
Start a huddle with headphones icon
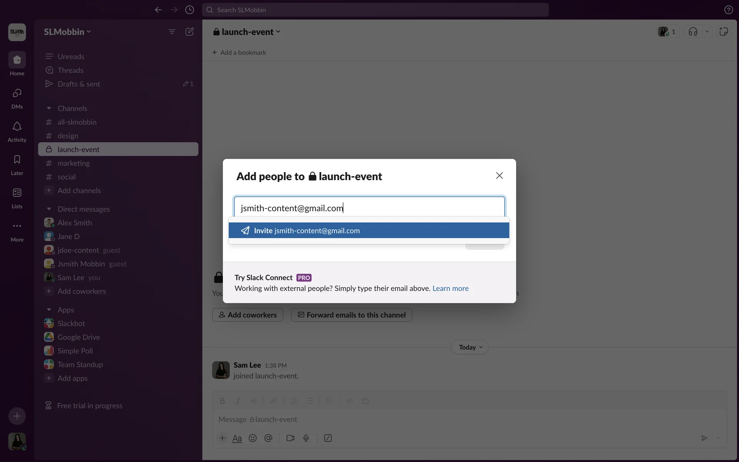(x=693, y=32)
